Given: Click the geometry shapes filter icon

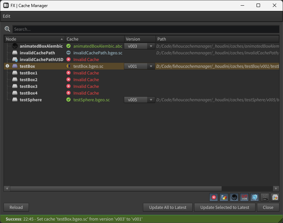Looking at the screenshot, I should click(224, 197).
